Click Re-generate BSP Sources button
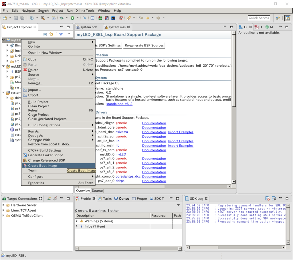Image resolution: width=293 pixels, height=260 pixels. [x=144, y=46]
